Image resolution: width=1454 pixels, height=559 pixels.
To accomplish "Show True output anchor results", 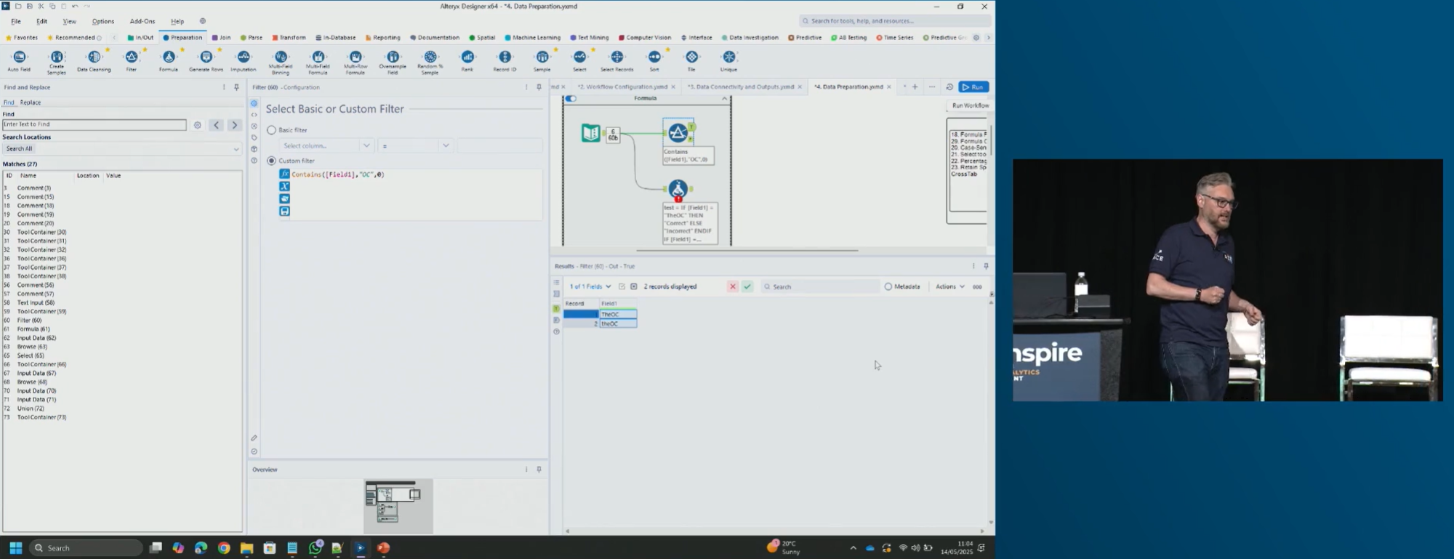I will point(556,309).
